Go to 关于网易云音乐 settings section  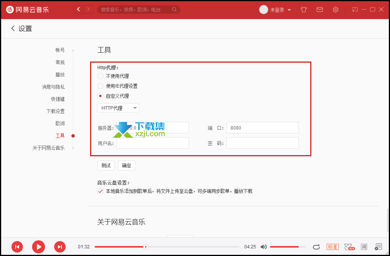[x=48, y=147]
